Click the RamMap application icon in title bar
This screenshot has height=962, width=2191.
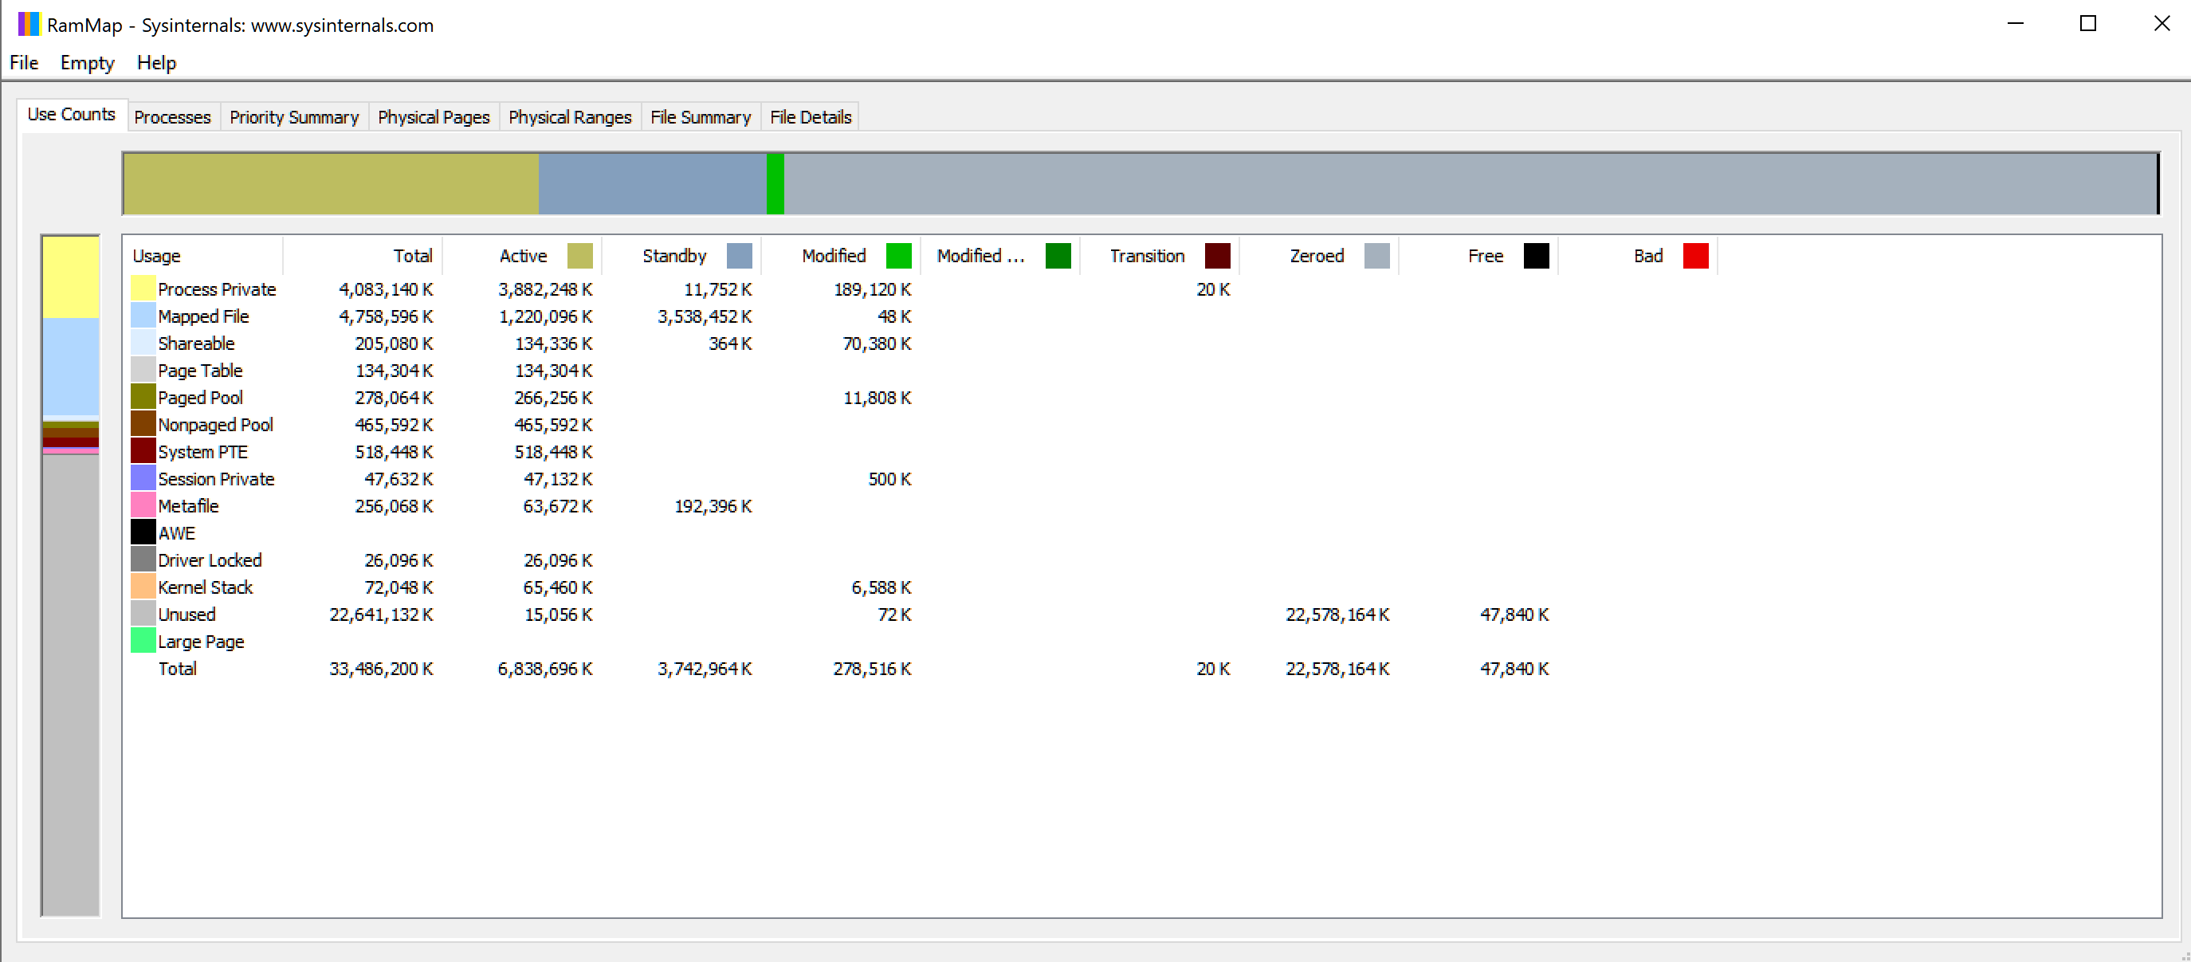coord(28,24)
